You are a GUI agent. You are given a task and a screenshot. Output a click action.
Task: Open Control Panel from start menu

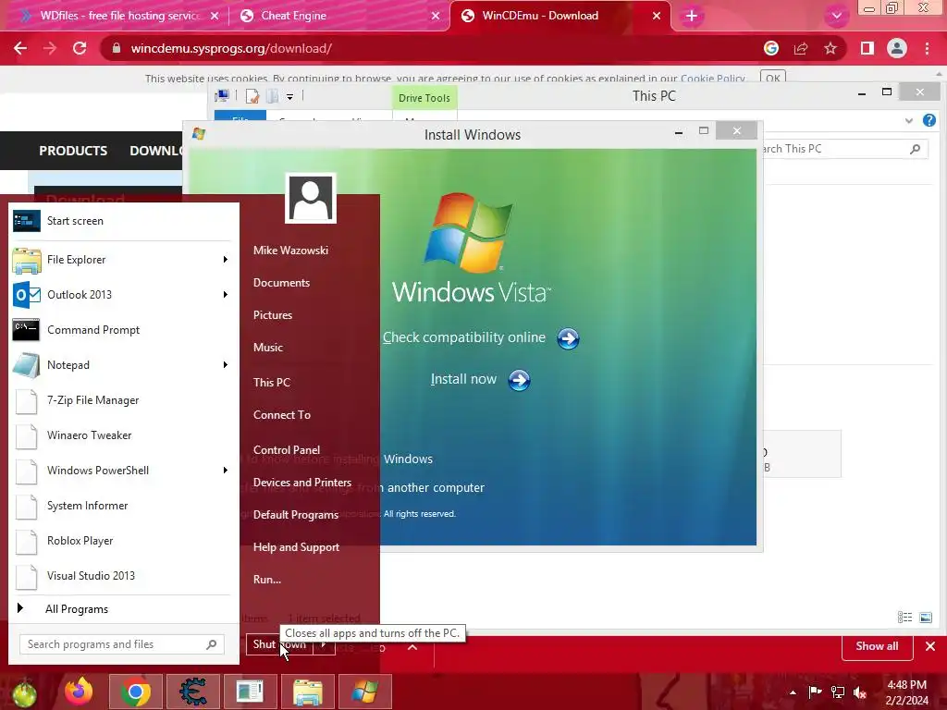pos(287,450)
